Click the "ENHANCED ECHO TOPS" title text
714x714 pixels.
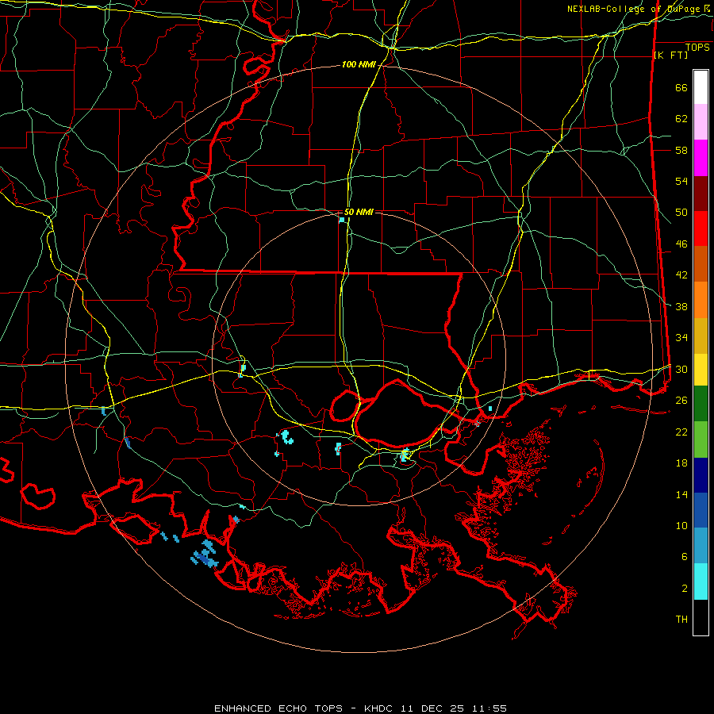278,708
